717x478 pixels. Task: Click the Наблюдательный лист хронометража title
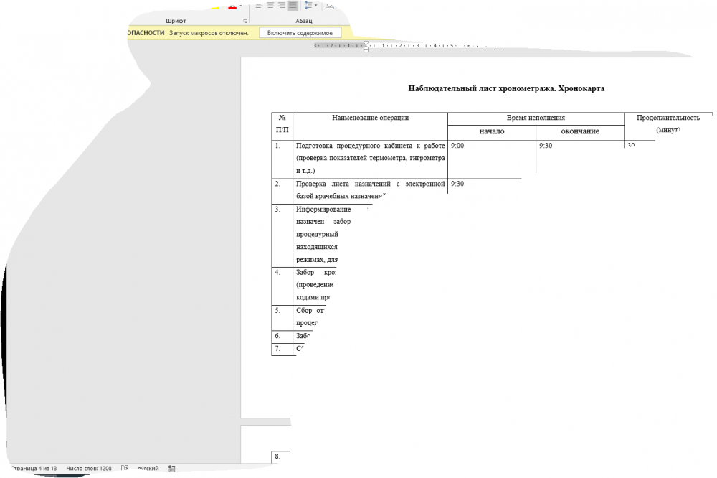(x=506, y=88)
